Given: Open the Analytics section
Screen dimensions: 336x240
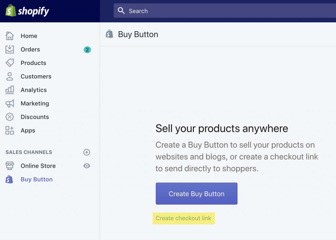Looking at the screenshot, I should coord(34,90).
